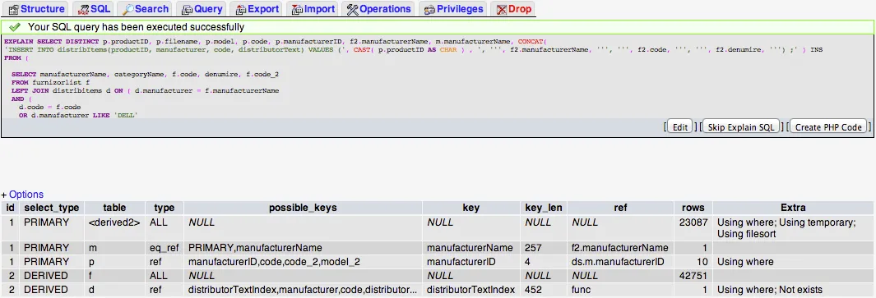Click the key_len value 257

point(533,248)
